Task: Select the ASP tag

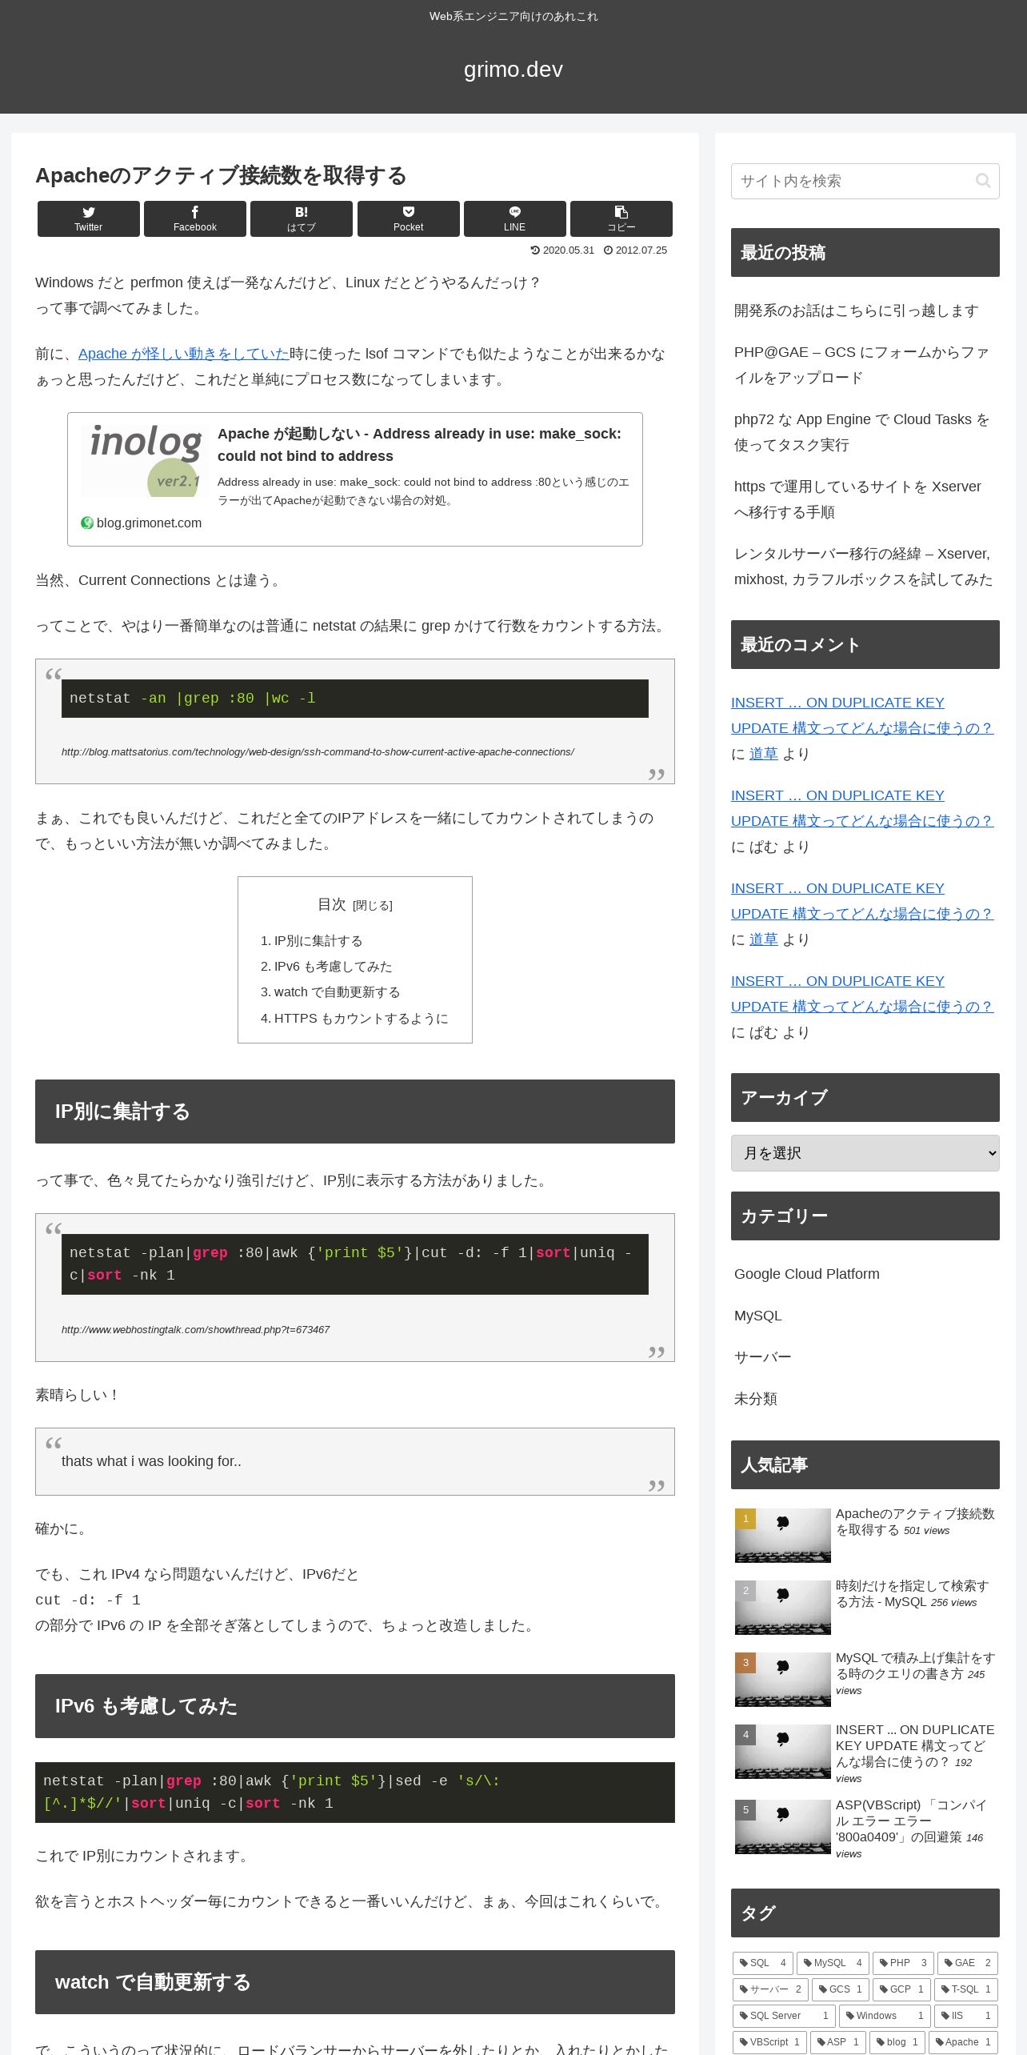Action: click(838, 2042)
